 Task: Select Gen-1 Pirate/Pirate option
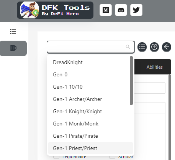point(90,136)
